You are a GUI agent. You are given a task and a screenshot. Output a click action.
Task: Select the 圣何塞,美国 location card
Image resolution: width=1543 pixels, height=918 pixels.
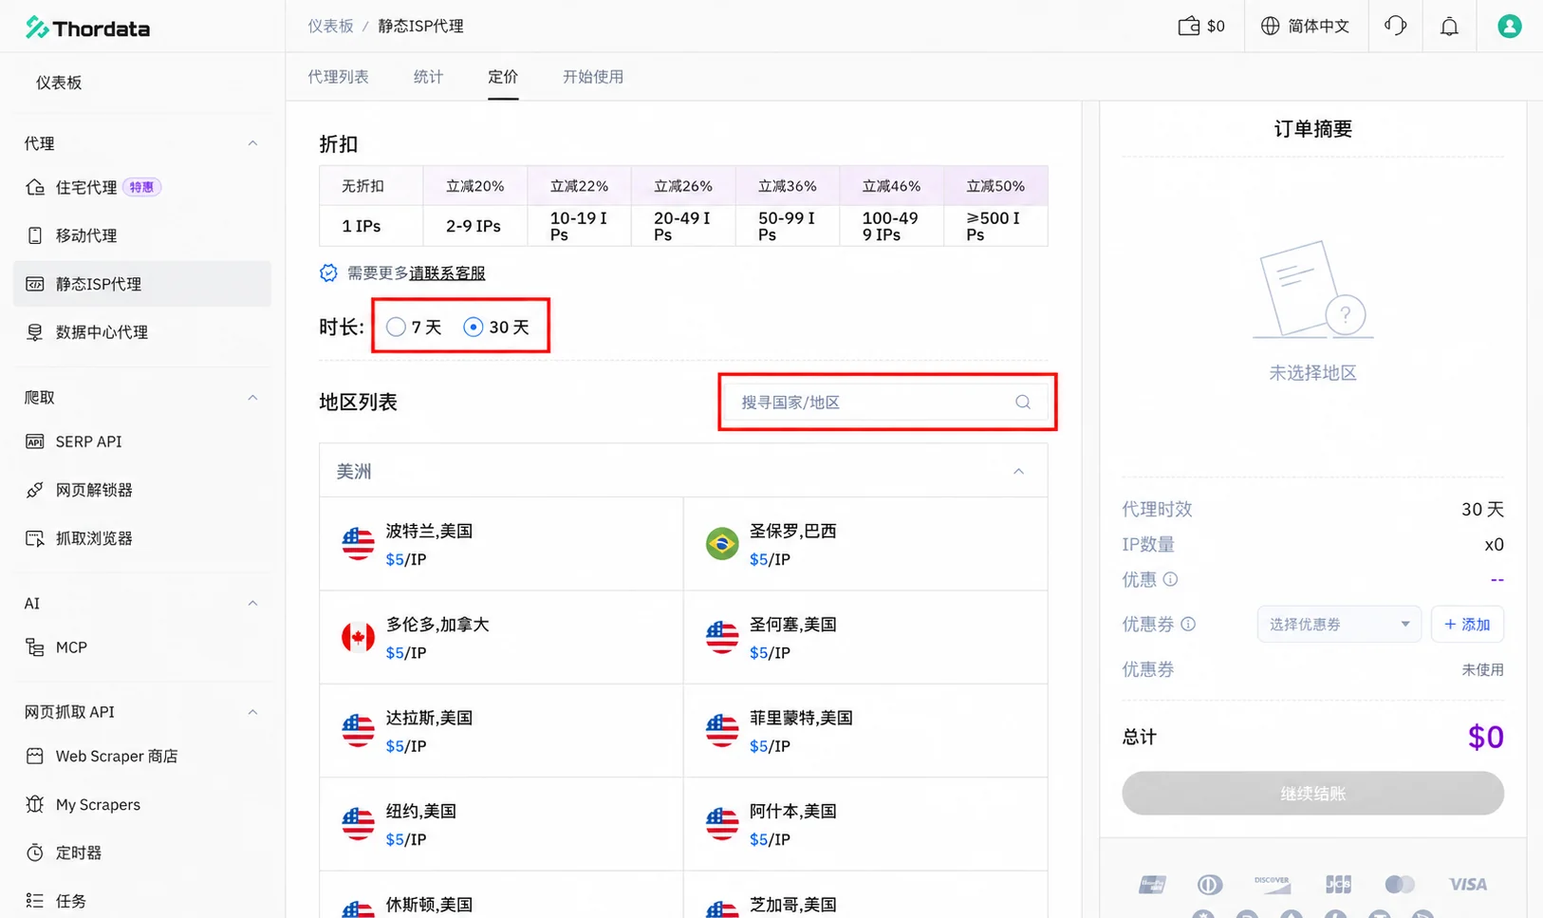tap(865, 637)
